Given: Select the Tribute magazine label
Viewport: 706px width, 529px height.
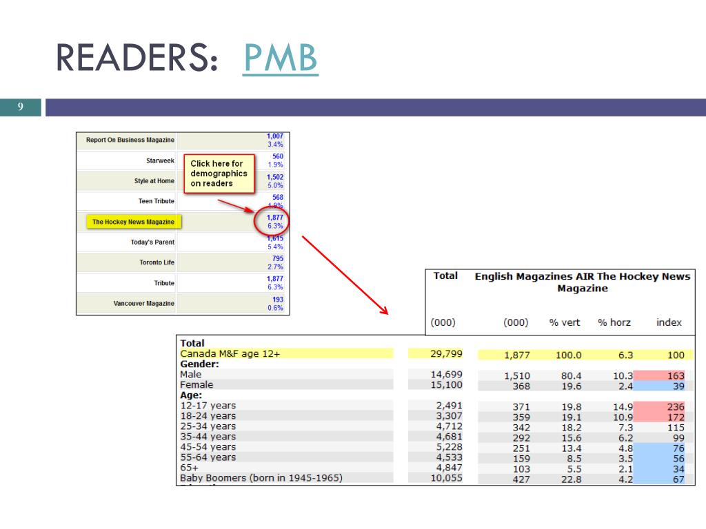Looking at the screenshot, I should 164,283.
